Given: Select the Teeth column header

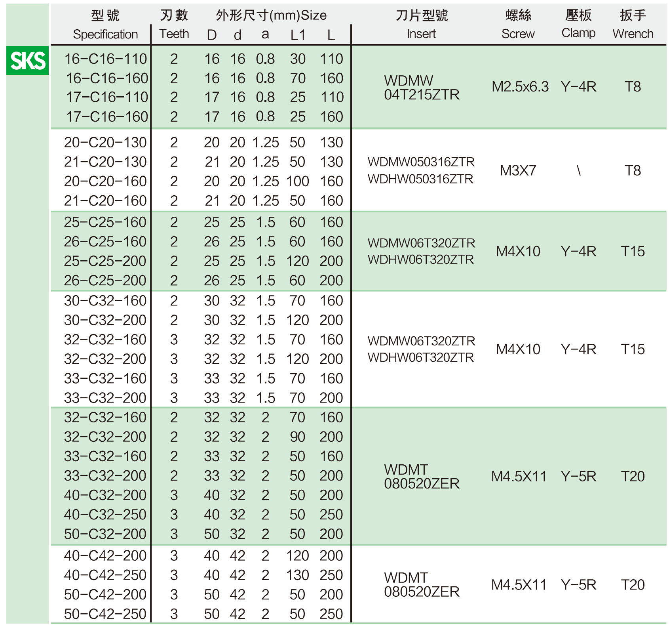Looking at the screenshot, I should click(x=174, y=34).
